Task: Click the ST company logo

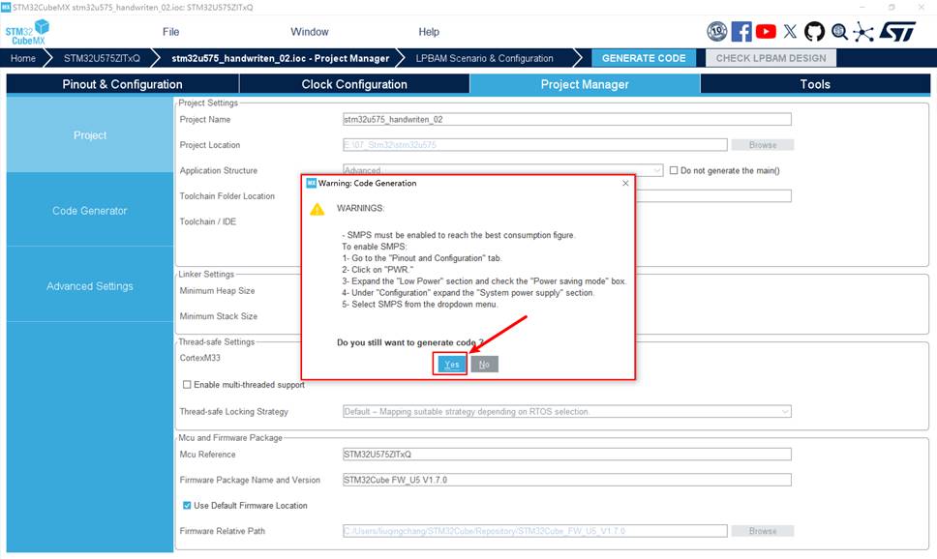Action: pos(897,31)
